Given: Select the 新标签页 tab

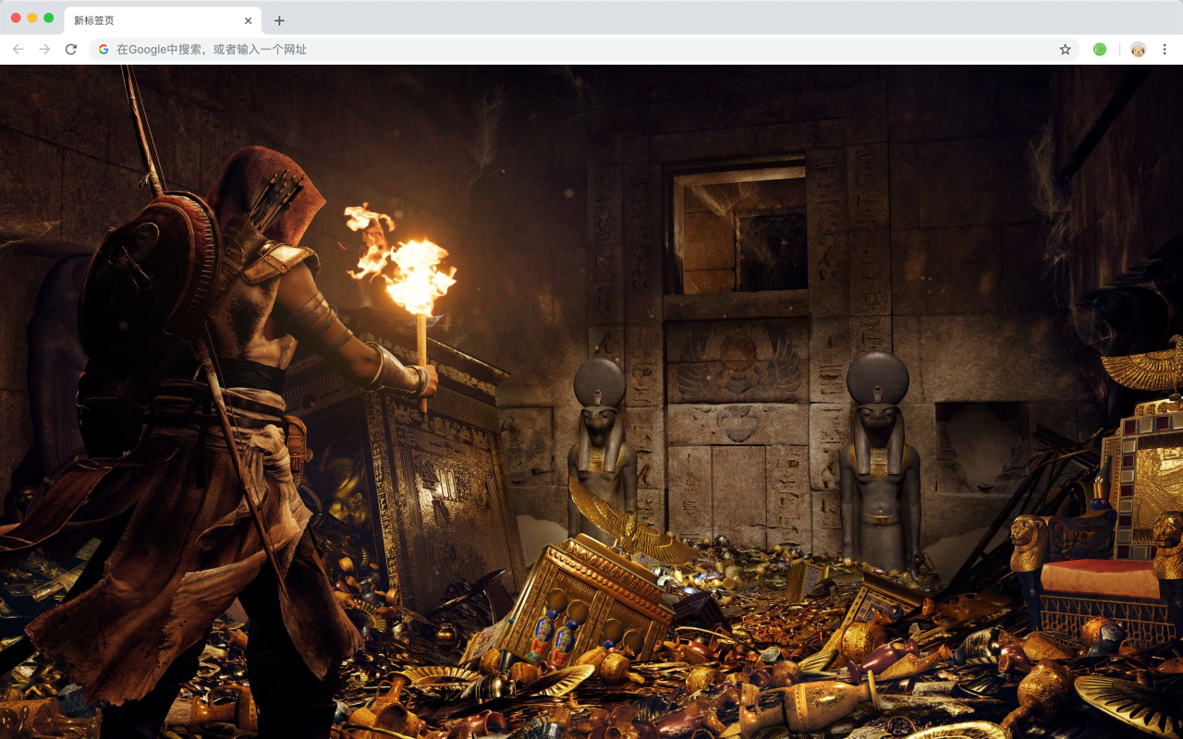Looking at the screenshot, I should click(x=163, y=20).
